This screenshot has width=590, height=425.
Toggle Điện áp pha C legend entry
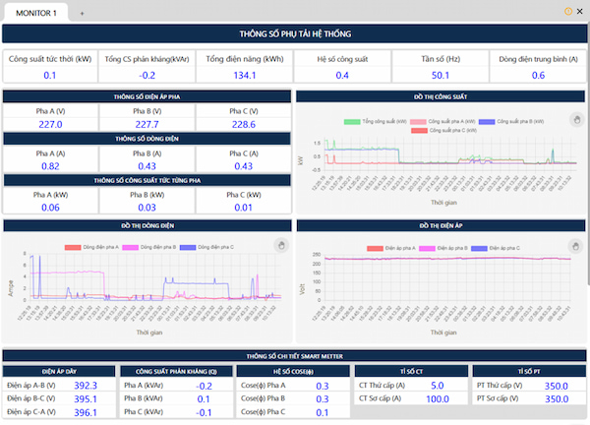point(496,249)
